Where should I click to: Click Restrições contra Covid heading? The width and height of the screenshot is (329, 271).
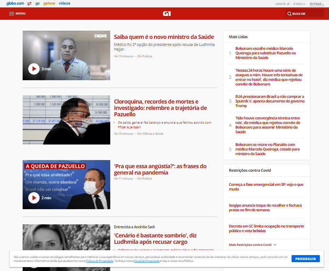tap(250, 170)
